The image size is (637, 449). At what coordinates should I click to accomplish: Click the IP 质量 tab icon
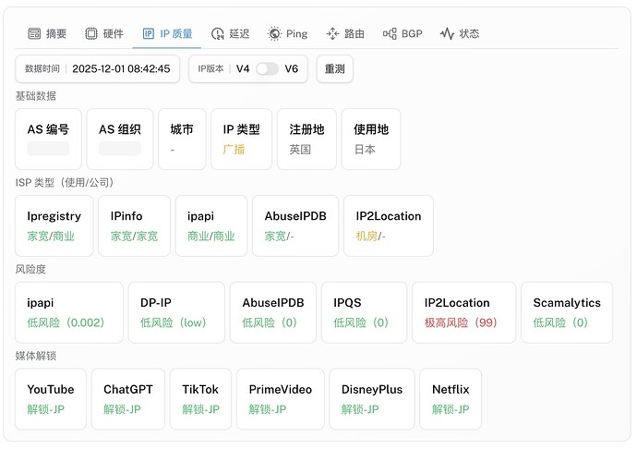point(149,33)
